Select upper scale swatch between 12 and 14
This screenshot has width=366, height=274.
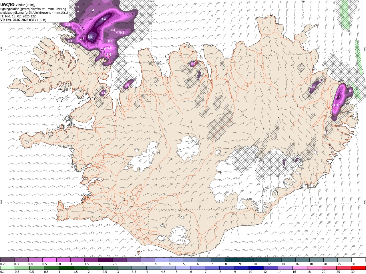click(274, 260)
